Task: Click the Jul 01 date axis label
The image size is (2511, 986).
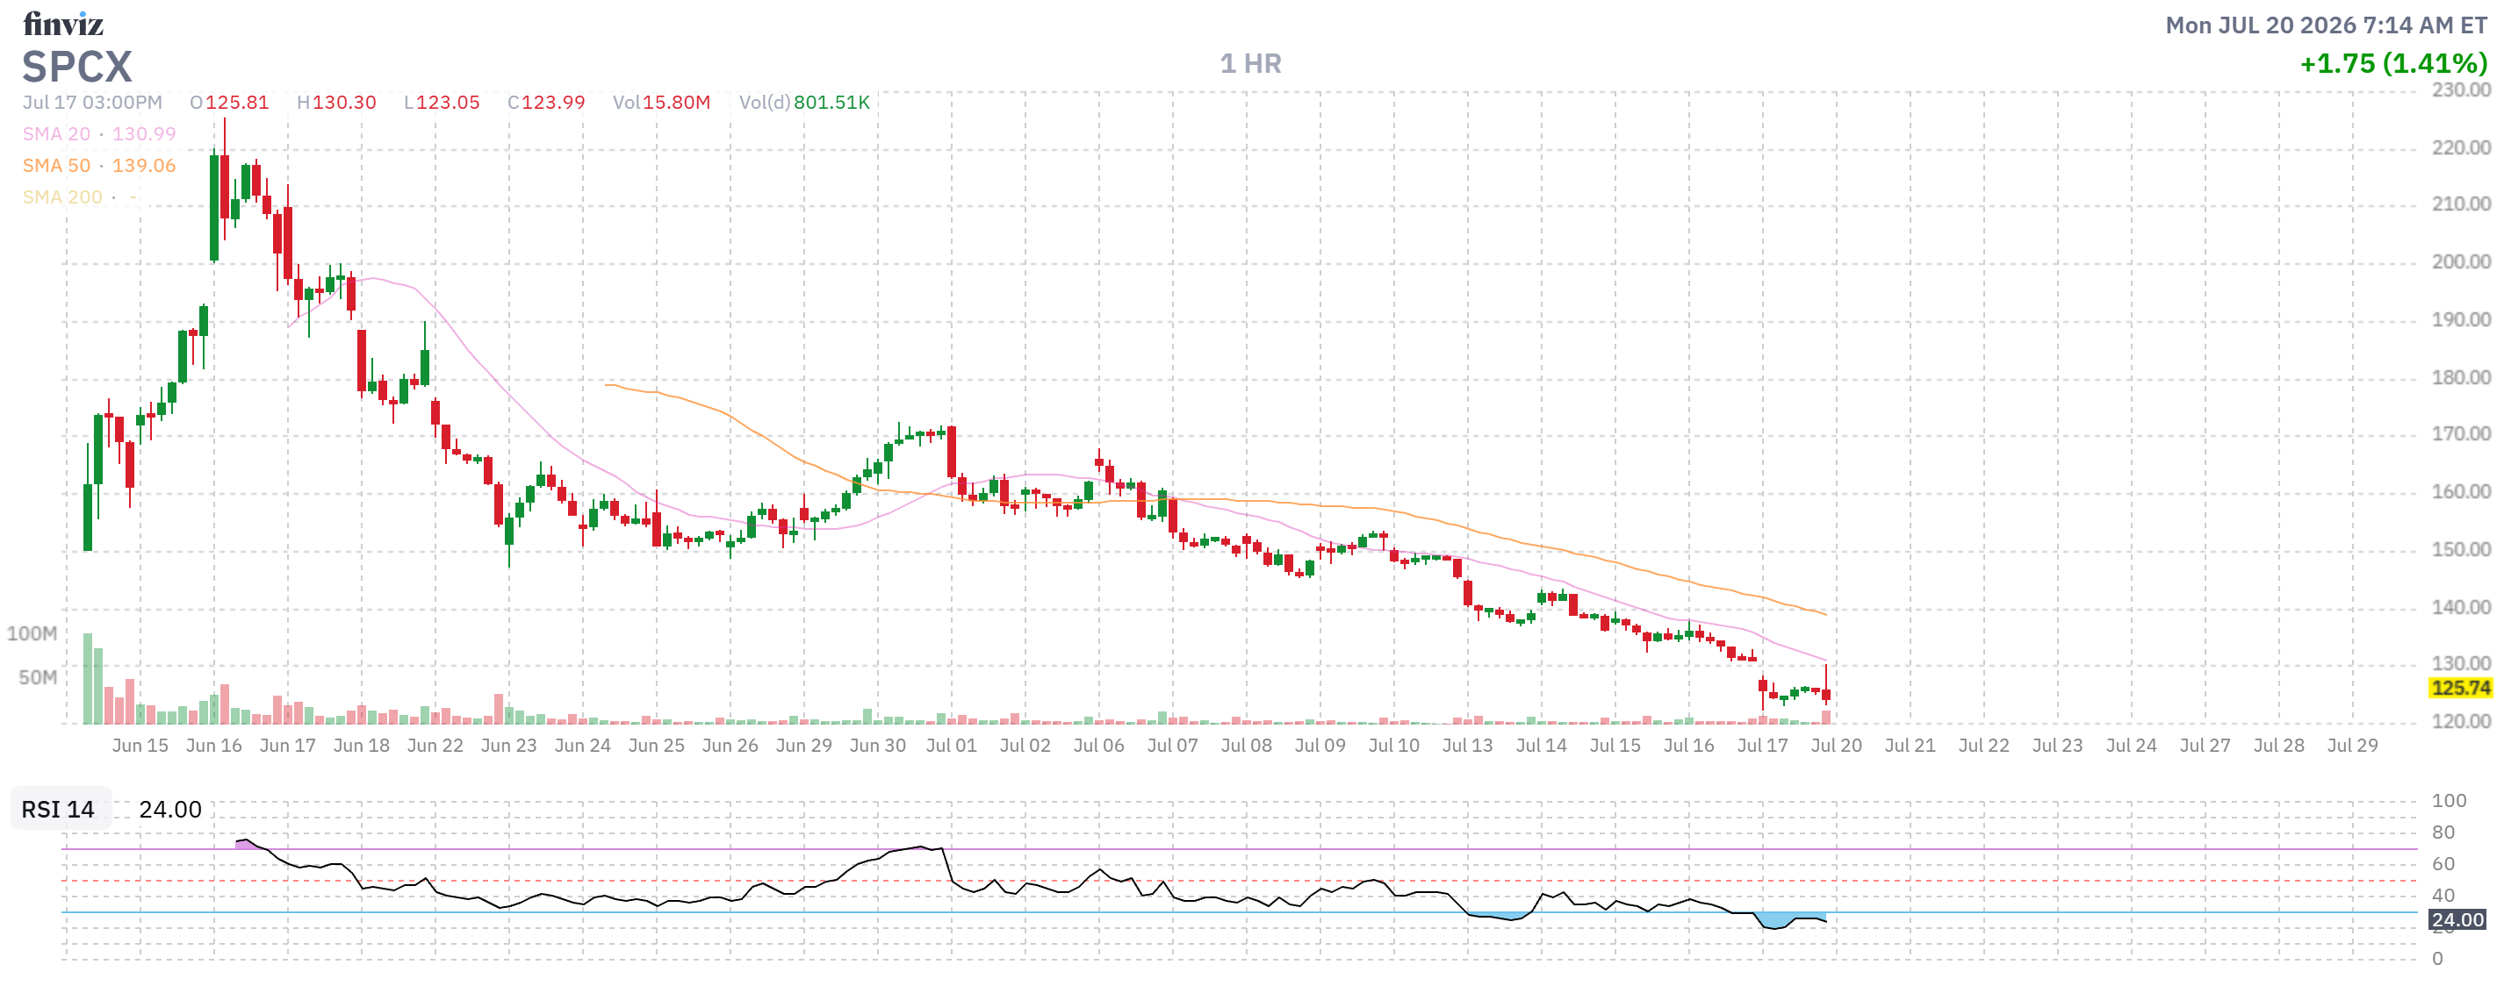Action: [952, 746]
